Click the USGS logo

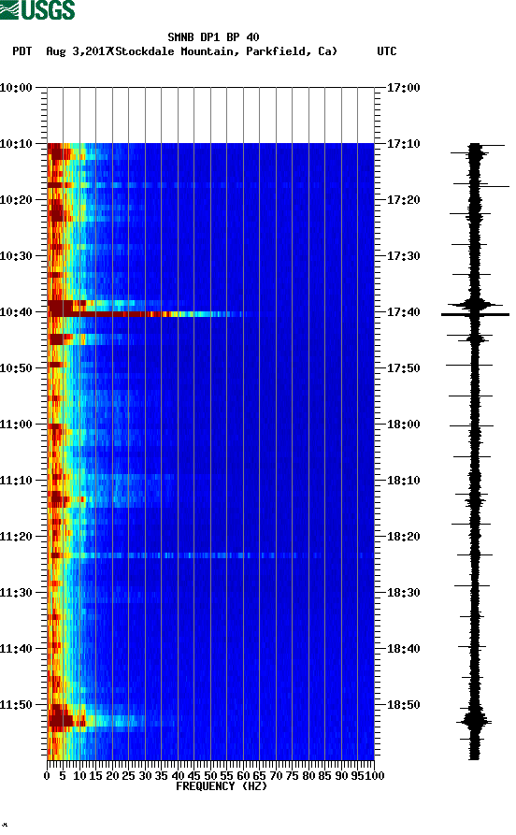click(37, 9)
